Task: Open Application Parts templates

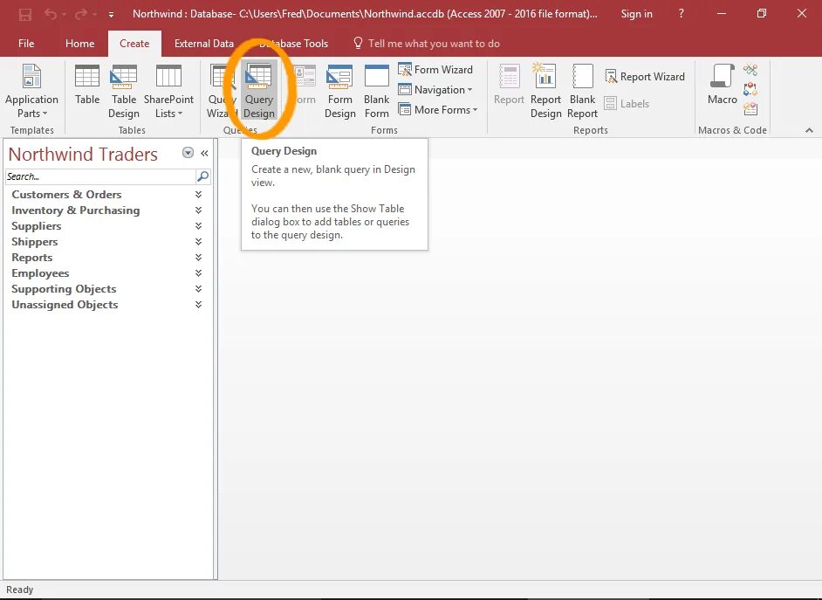Action: pos(31,91)
